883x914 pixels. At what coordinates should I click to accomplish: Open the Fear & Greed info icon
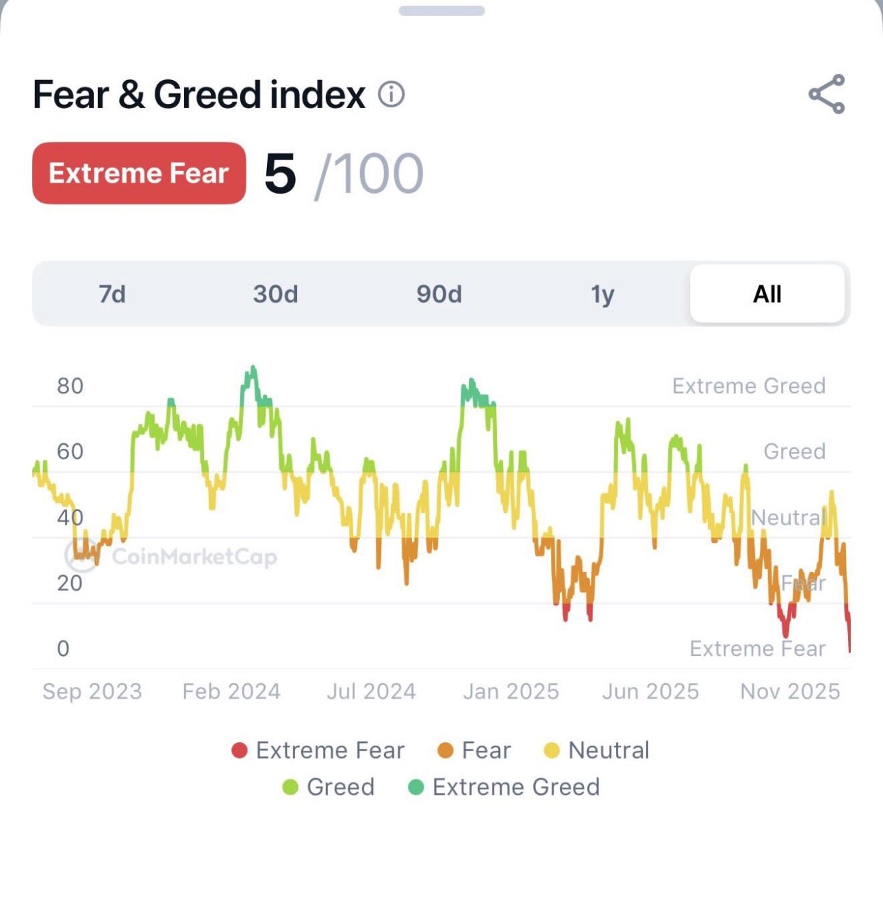pyautogui.click(x=392, y=94)
